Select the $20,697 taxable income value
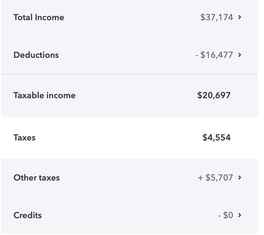 tap(214, 95)
